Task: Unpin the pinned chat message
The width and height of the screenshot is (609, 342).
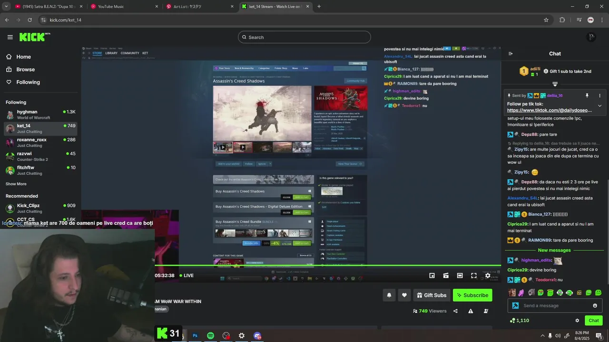Action: [587, 95]
